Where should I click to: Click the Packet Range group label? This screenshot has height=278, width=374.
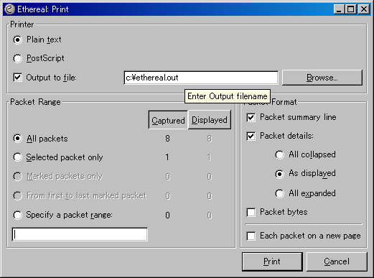(x=35, y=102)
